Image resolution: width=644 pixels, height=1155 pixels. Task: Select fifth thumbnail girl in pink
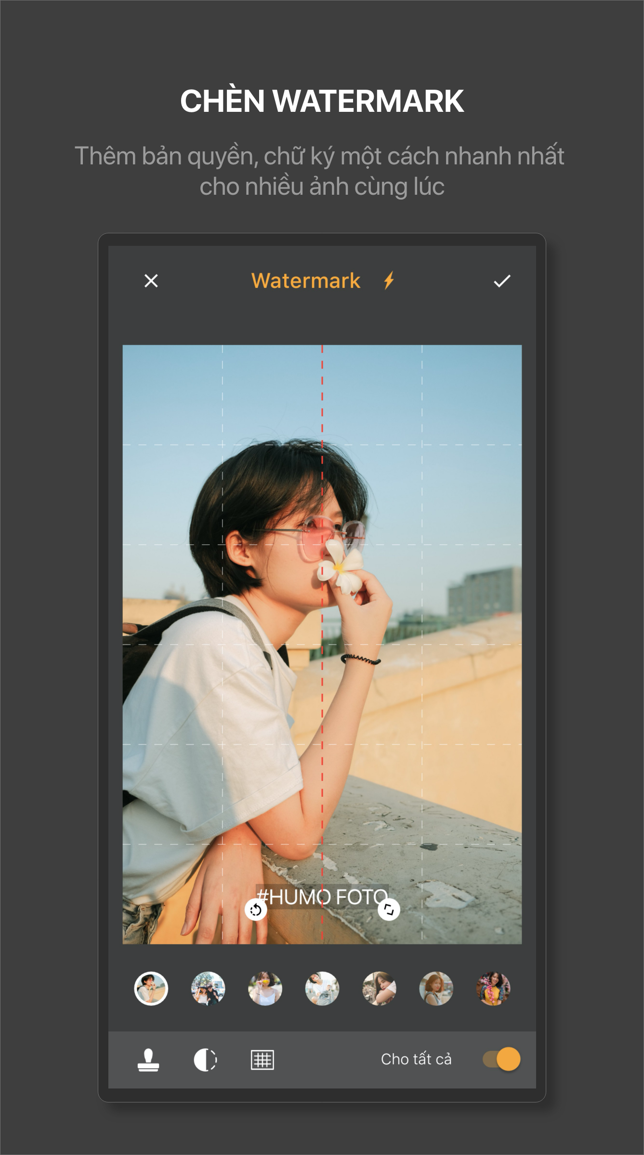pyautogui.click(x=379, y=989)
